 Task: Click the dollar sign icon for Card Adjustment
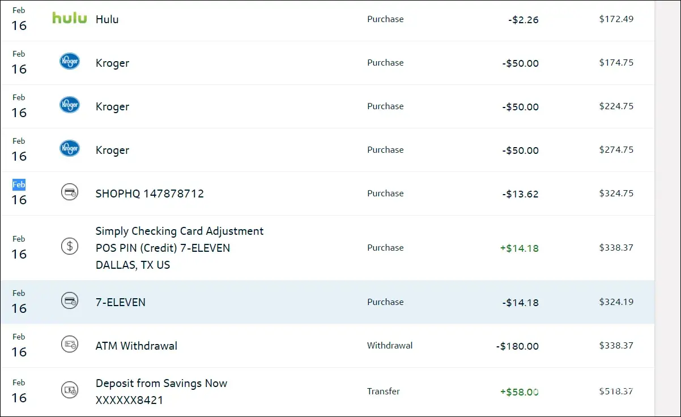pyautogui.click(x=70, y=247)
